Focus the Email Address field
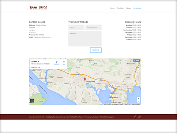The height and width of the screenshot is (133, 177). click(x=94, y=27)
